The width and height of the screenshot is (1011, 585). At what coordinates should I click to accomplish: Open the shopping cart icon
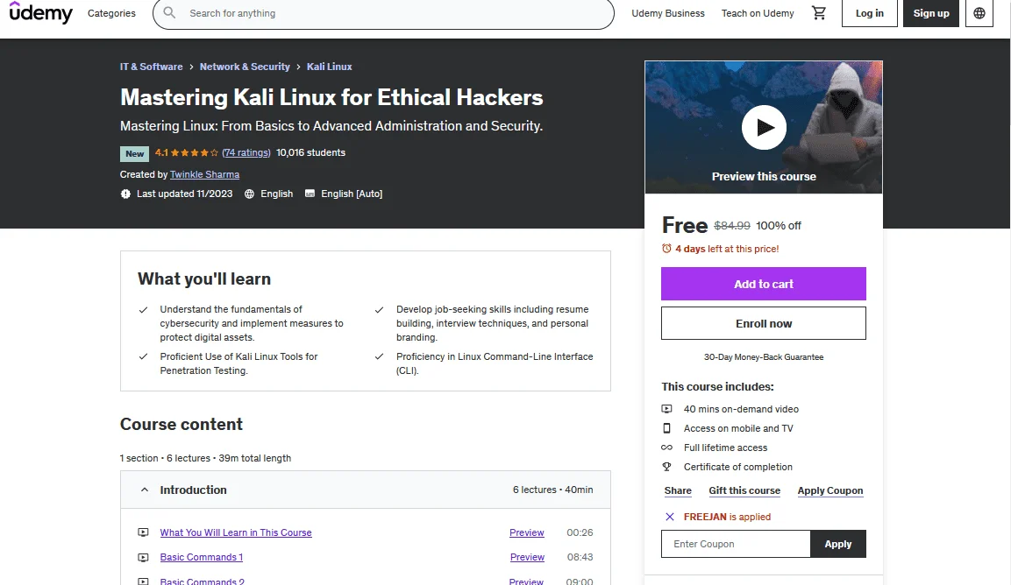point(819,13)
